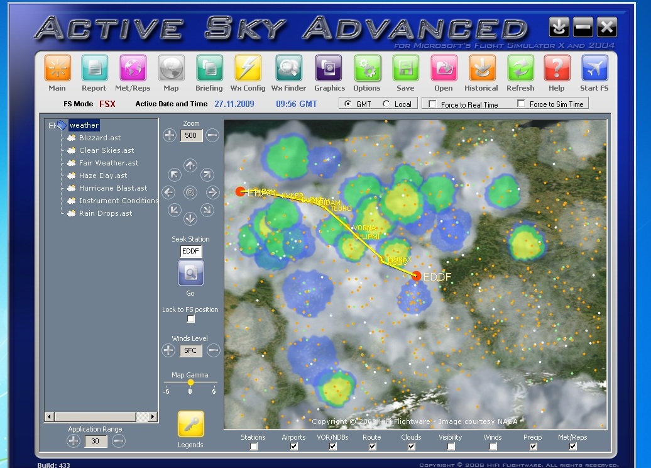Click the active date 27.11.2009
The image size is (651, 468).
tap(234, 104)
